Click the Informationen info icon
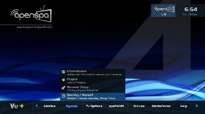 pos(64,72)
